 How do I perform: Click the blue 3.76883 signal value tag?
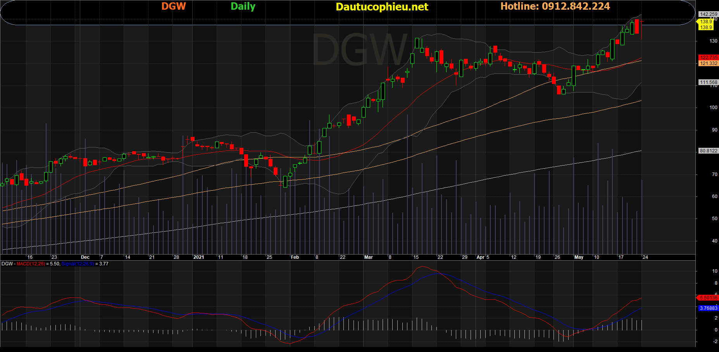708,308
